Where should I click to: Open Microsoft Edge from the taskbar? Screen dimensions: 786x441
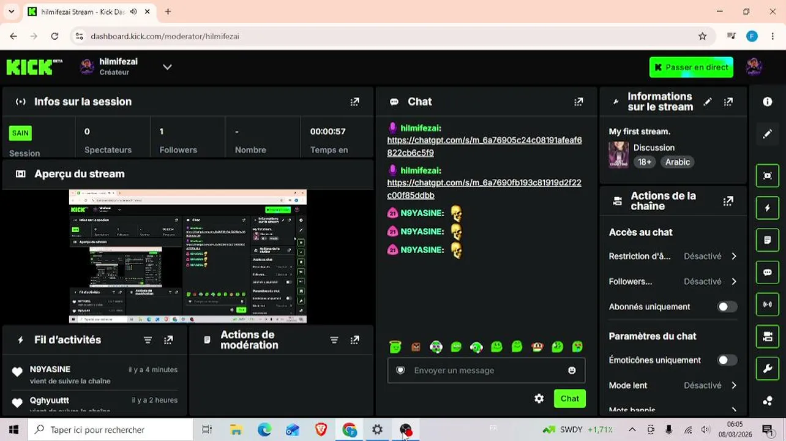click(x=264, y=430)
